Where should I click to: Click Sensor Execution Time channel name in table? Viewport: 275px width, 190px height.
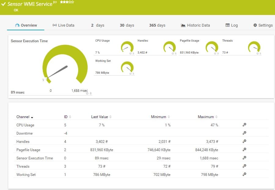tap(35, 158)
